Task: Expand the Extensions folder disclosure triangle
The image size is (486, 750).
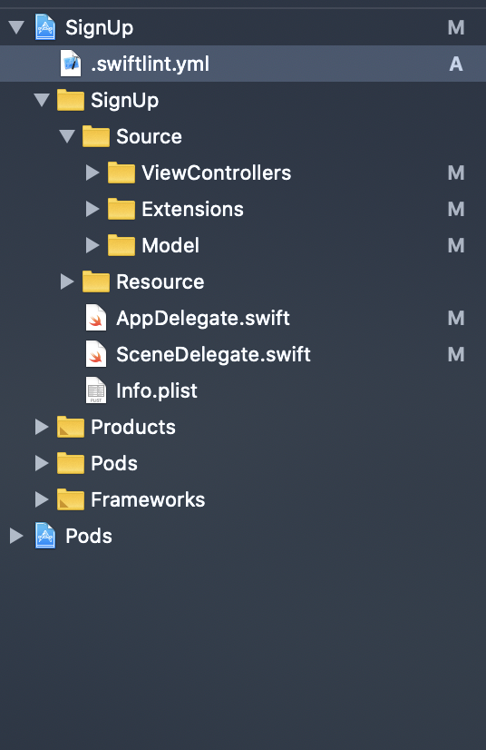Action: click(x=92, y=209)
